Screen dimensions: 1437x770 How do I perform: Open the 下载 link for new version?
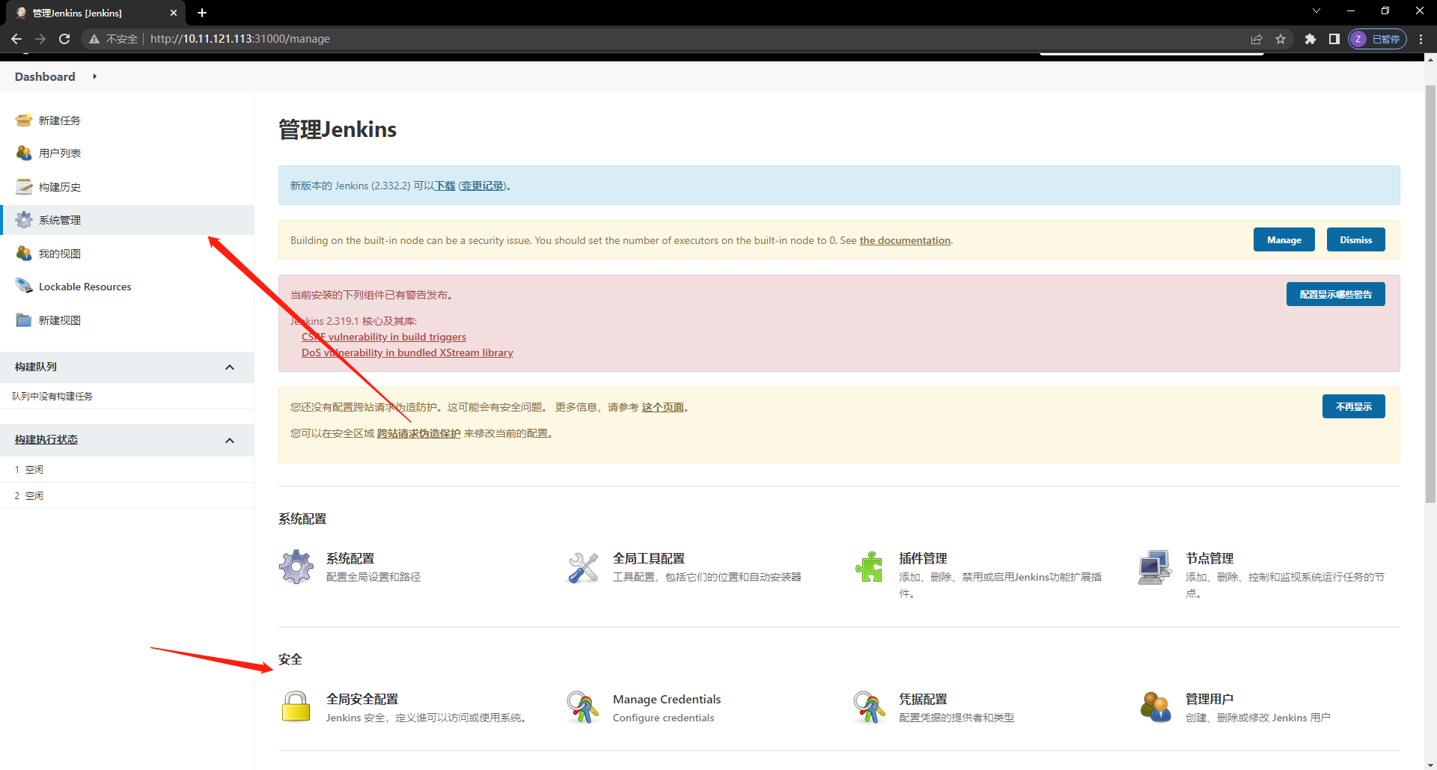[x=445, y=186]
